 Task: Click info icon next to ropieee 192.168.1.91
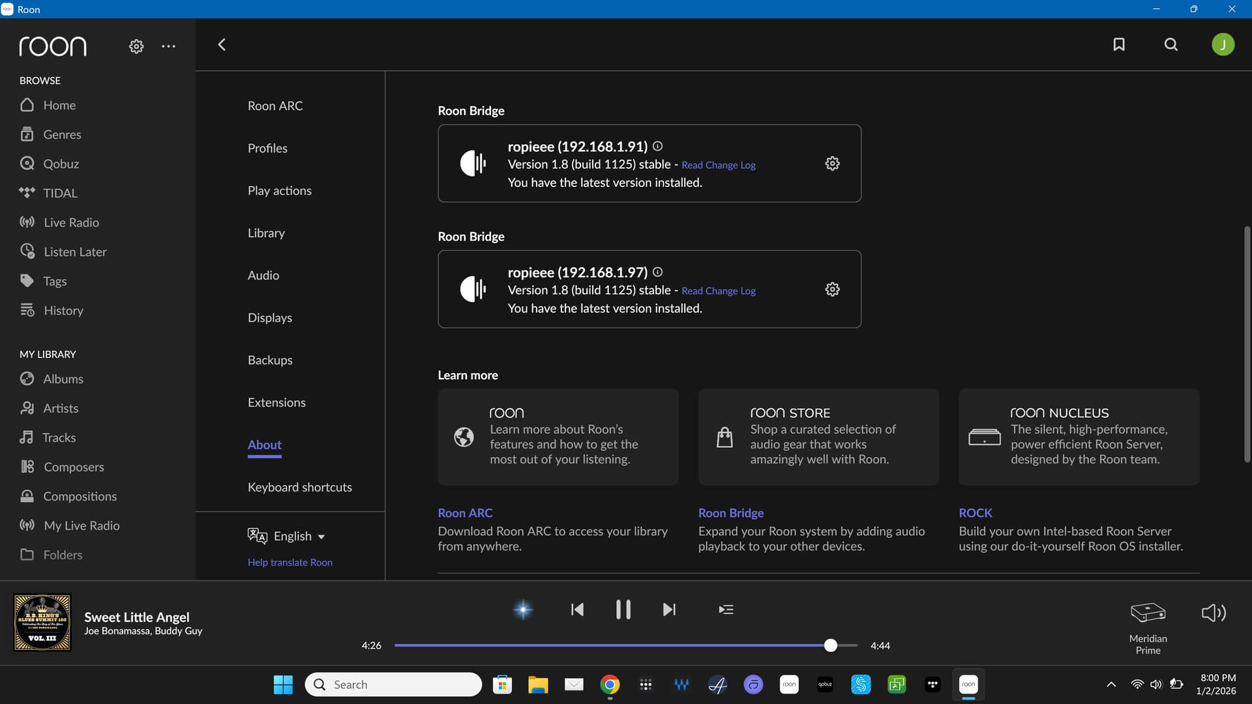[657, 146]
